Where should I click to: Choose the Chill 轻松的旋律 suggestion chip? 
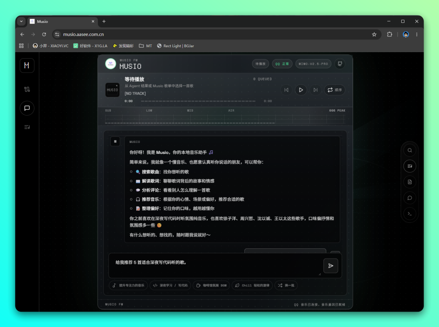pyautogui.click(x=252, y=285)
